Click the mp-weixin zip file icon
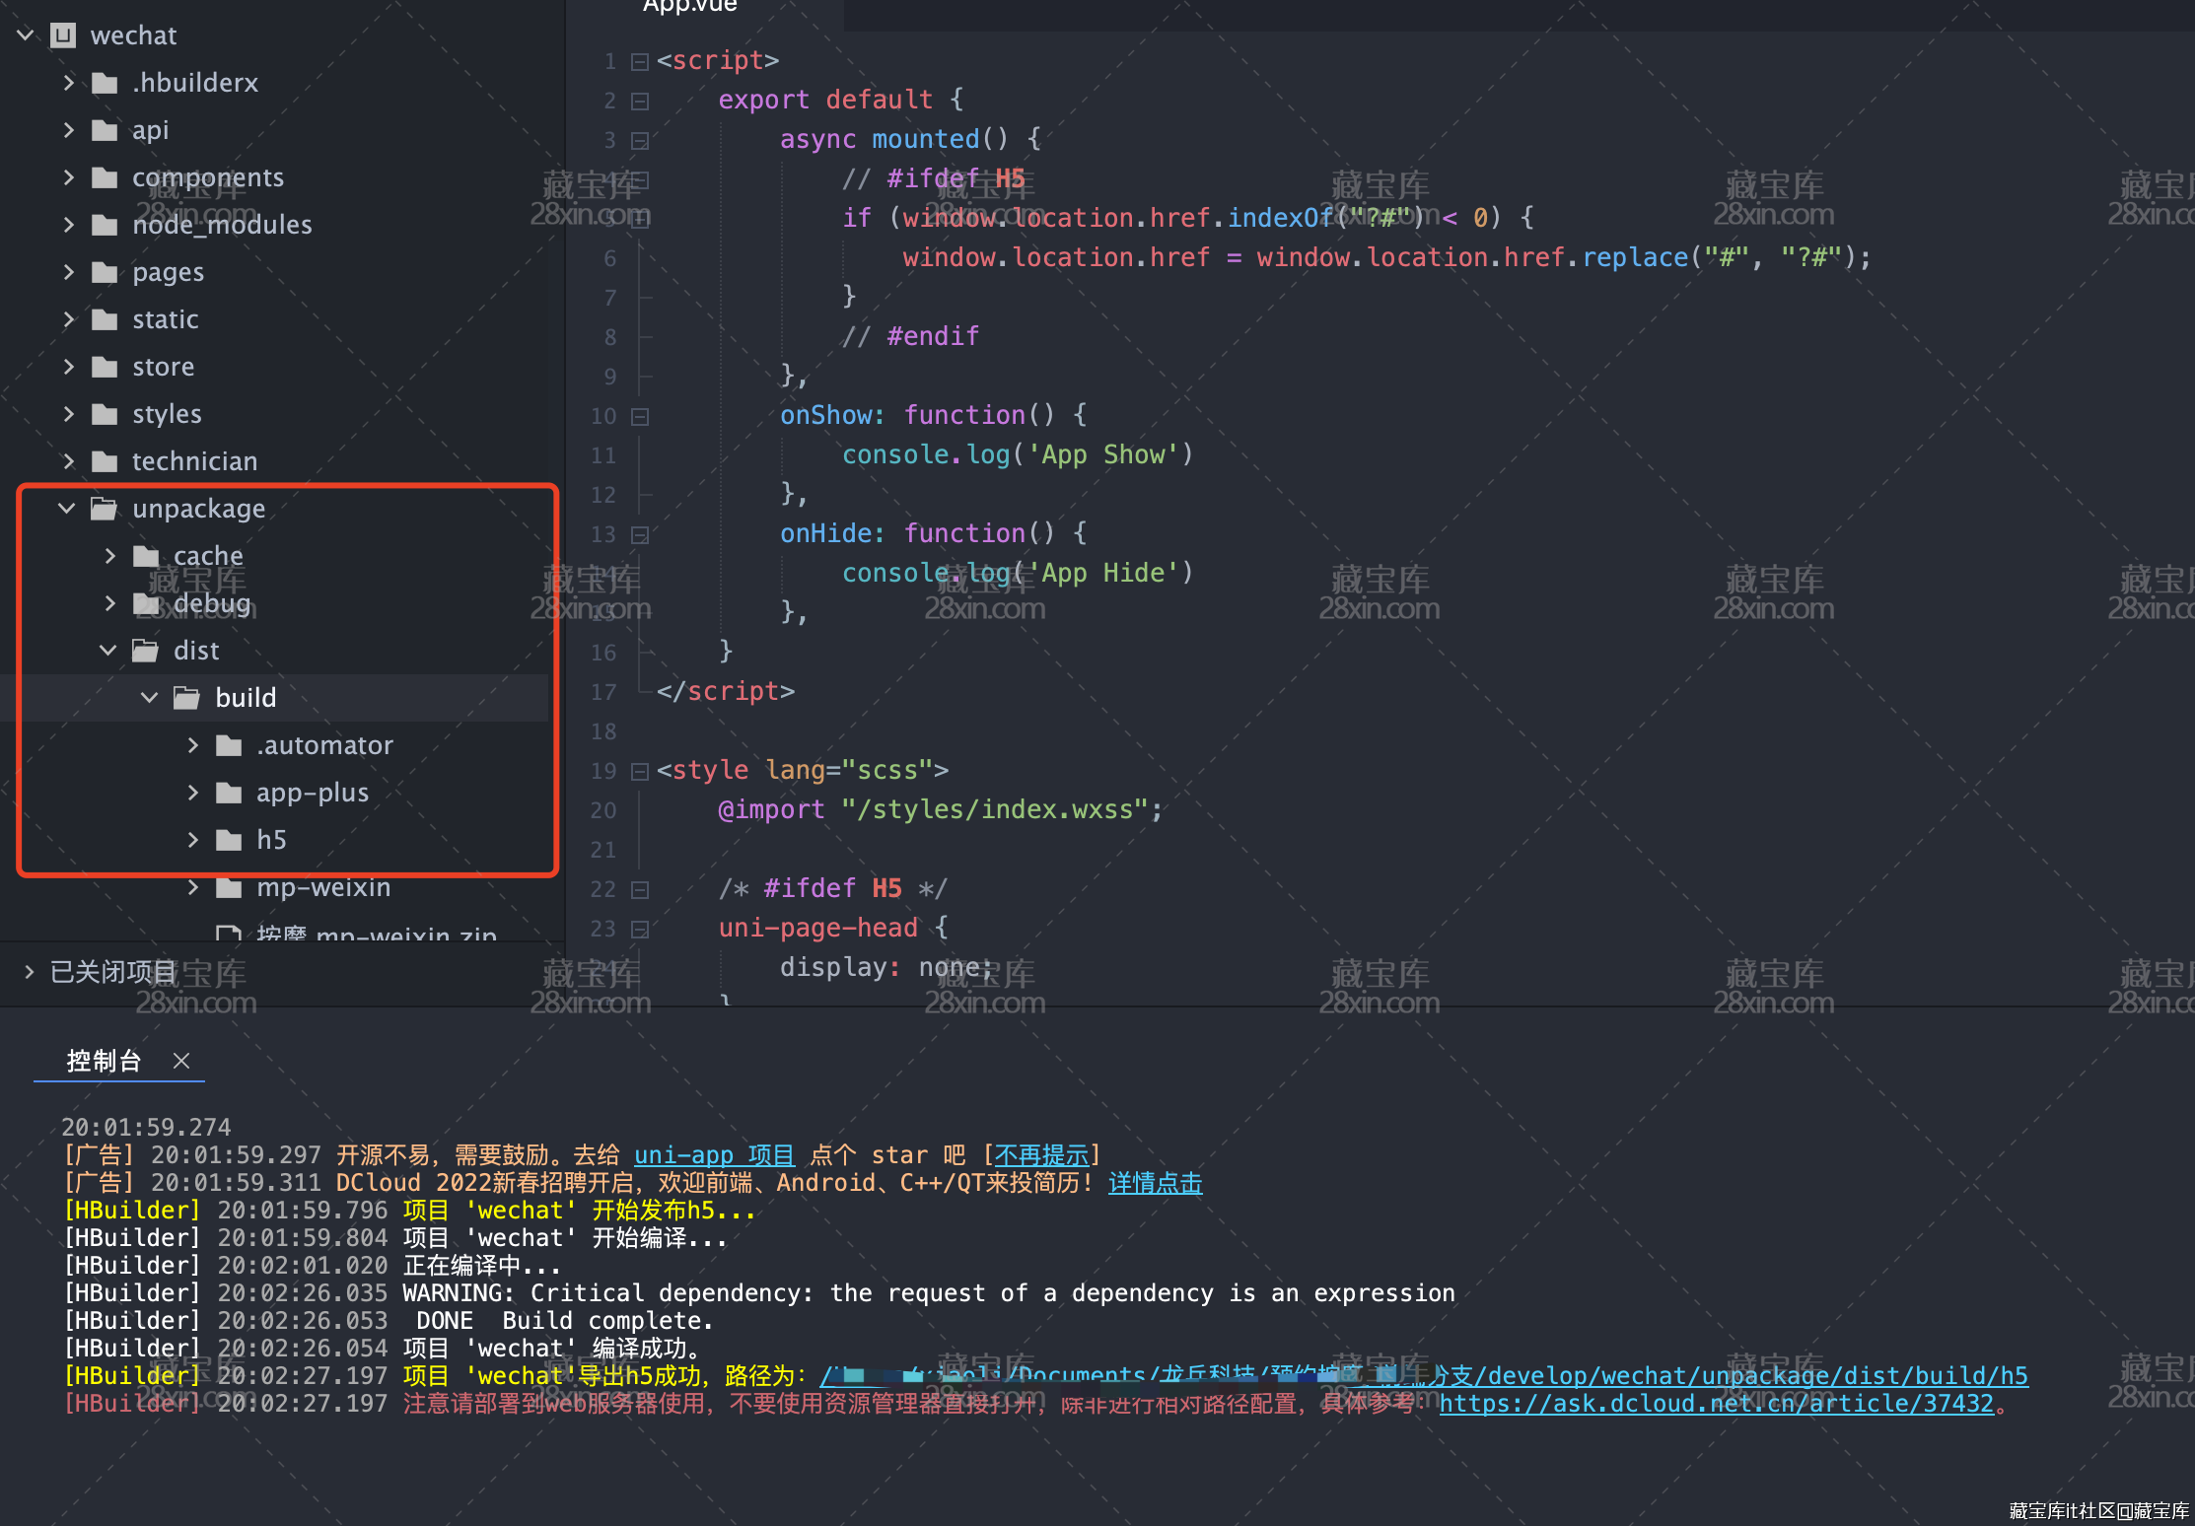 click(229, 933)
